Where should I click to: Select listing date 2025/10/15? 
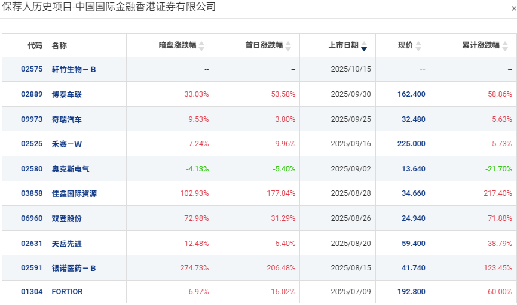351,69
